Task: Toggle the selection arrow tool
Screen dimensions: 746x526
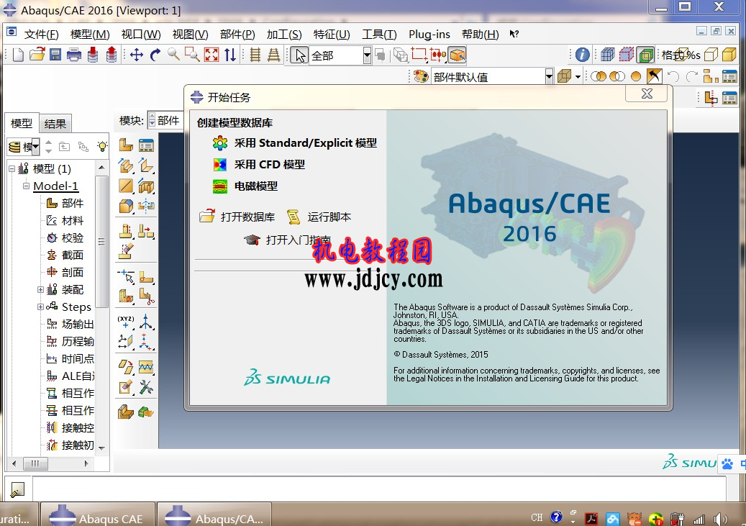Action: pos(299,55)
